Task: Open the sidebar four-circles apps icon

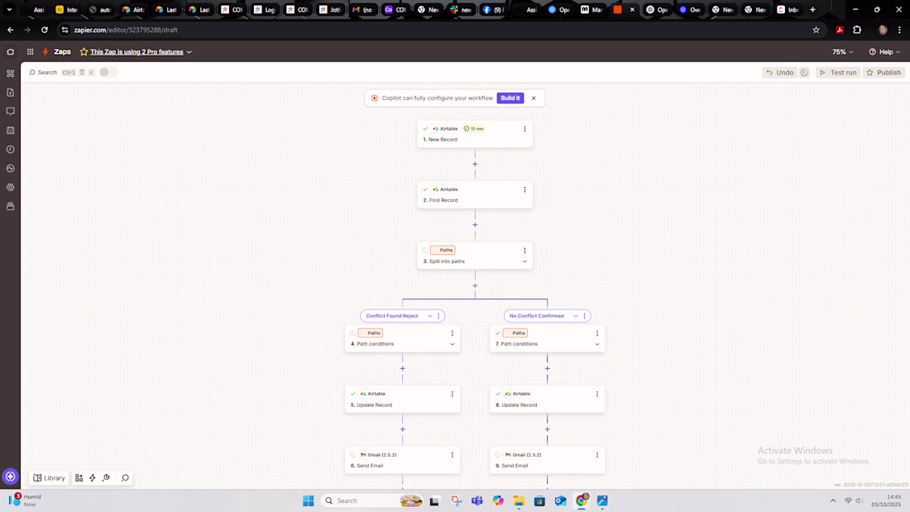Action: point(11,74)
